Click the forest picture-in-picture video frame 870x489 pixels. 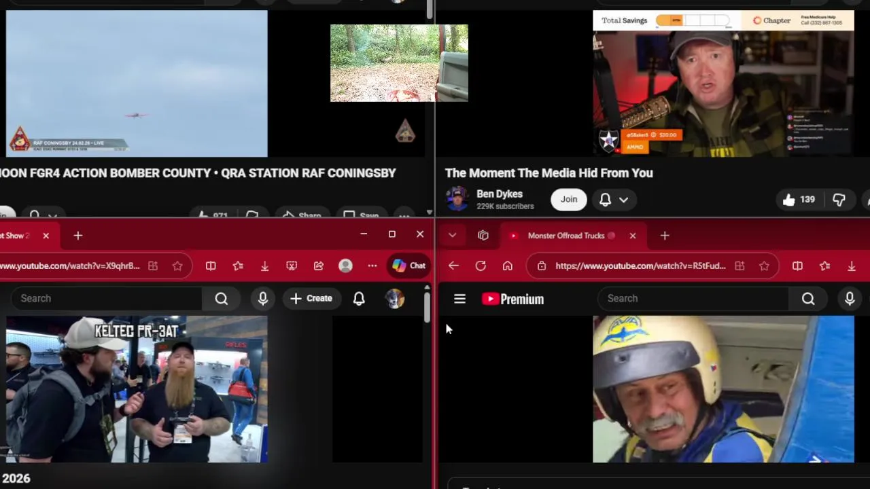pyautogui.click(x=399, y=63)
